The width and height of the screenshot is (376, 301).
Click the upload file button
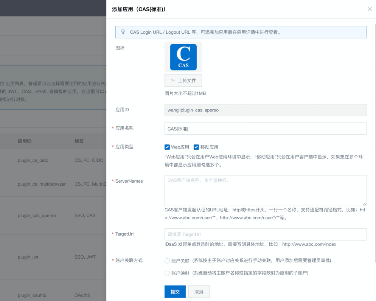coord(183,81)
